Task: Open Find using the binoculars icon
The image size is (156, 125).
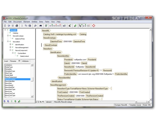Action: click(x=41, y=26)
